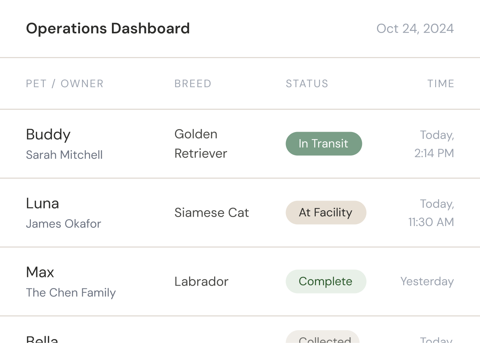
Task: Click the Oct 24, 2024 date
Action: [x=415, y=29]
